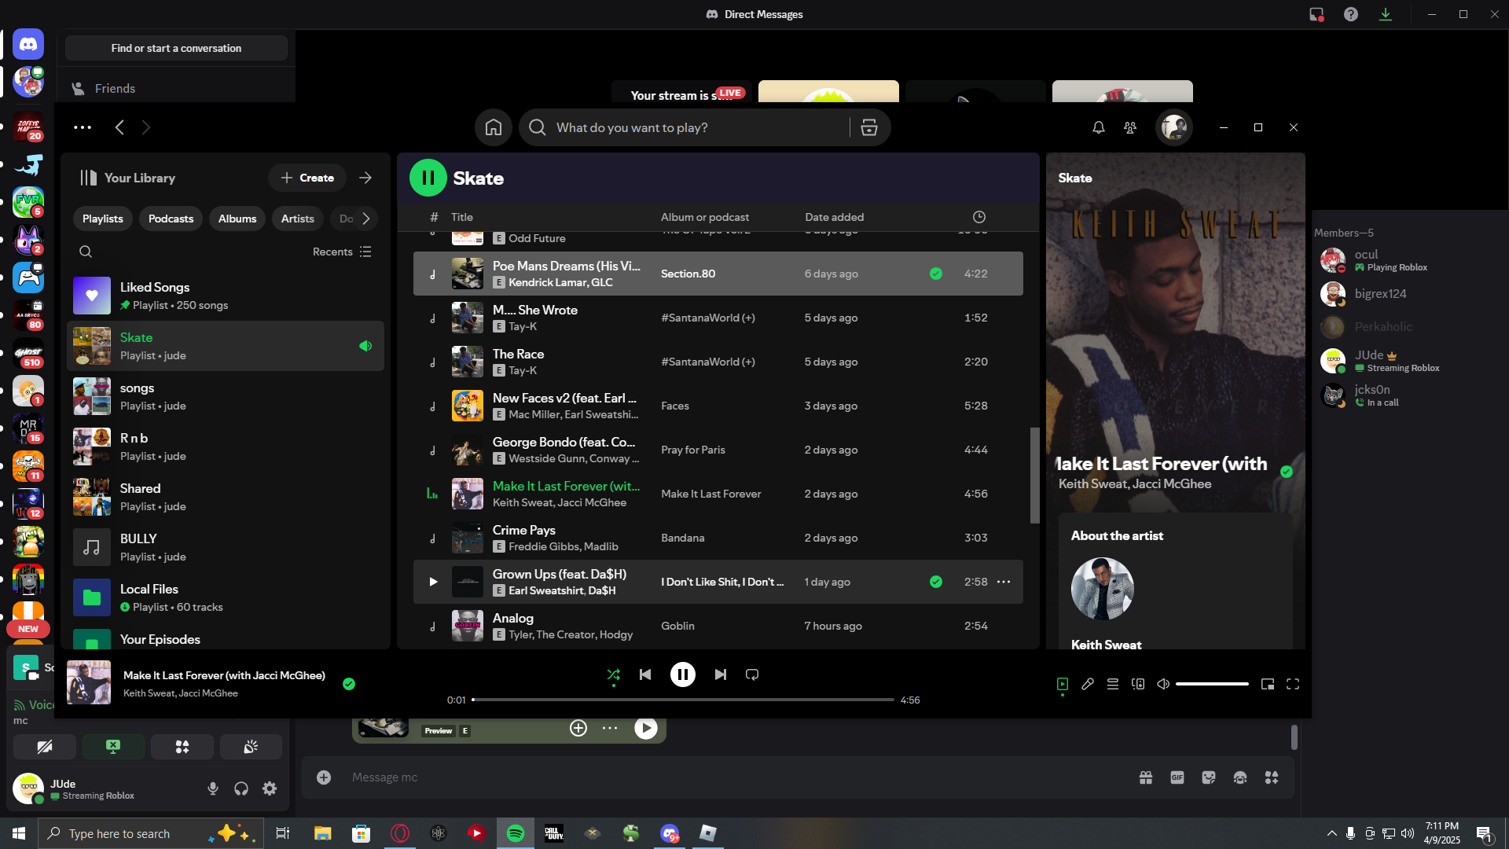The height and width of the screenshot is (849, 1509).
Task: Open Spotify Home via house icon
Action: [494, 127]
